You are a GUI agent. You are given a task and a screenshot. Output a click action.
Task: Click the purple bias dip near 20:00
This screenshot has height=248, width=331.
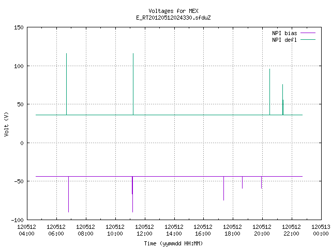point(261,182)
